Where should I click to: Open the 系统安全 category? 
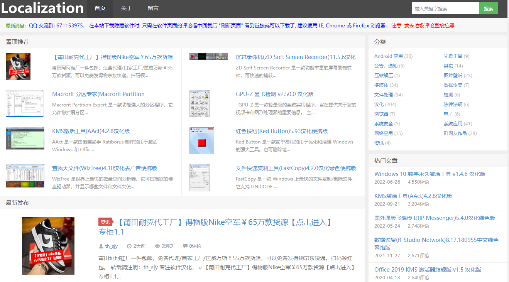pos(384,124)
